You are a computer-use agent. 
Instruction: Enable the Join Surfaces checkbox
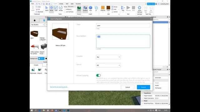point(65,12)
